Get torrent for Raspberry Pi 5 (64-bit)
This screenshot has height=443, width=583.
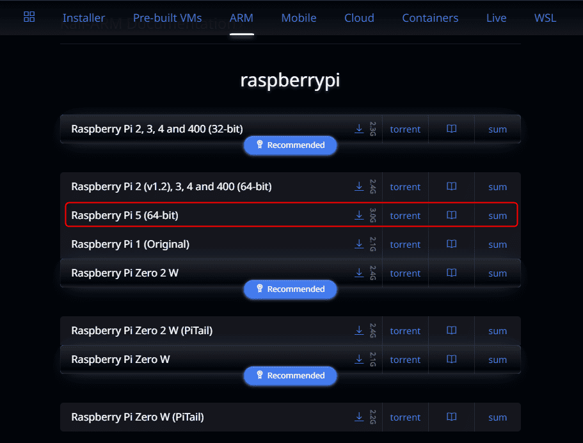coord(405,215)
